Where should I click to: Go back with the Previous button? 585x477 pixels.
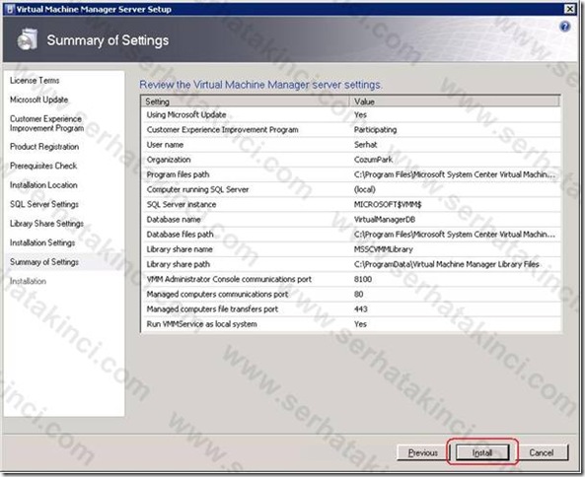pyautogui.click(x=422, y=452)
